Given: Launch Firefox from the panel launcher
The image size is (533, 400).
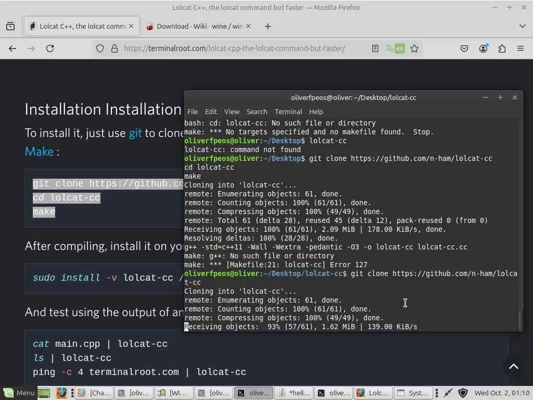Looking at the screenshot, I should 61,393.
